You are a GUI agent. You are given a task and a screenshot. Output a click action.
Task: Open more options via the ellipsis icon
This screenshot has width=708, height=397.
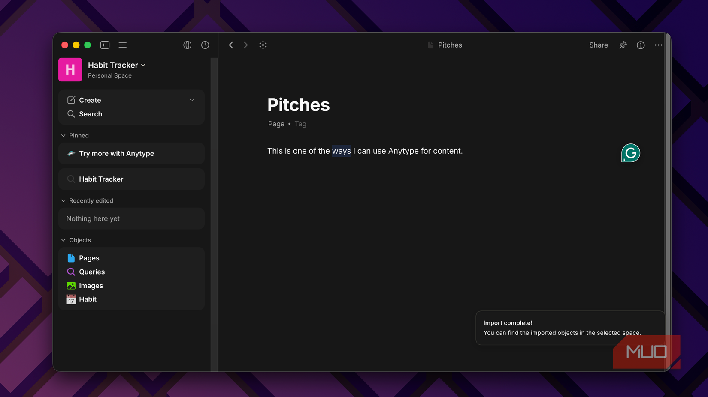click(x=659, y=45)
